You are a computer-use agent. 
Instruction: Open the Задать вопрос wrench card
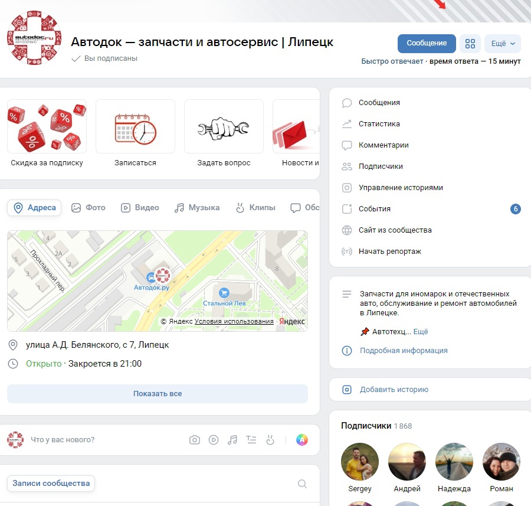pos(224,133)
